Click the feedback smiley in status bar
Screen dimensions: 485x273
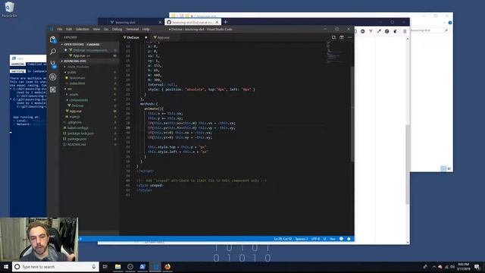click(x=341, y=239)
